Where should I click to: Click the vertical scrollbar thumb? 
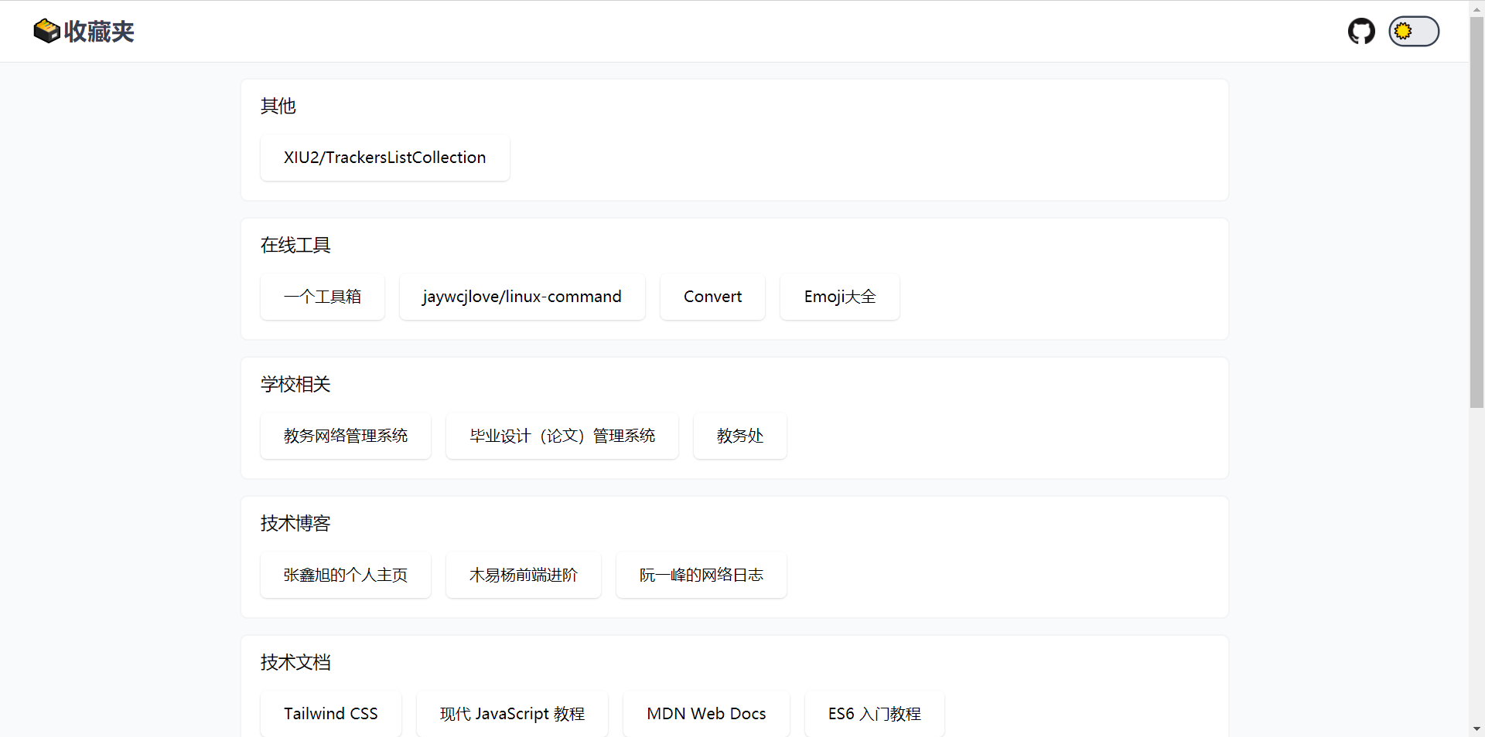tap(1476, 212)
